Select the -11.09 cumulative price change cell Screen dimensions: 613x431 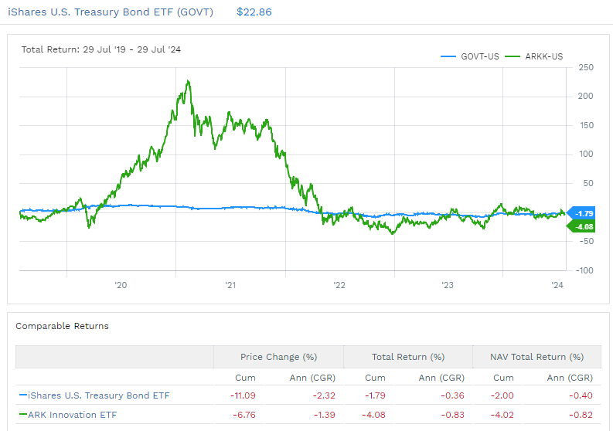pyautogui.click(x=243, y=395)
